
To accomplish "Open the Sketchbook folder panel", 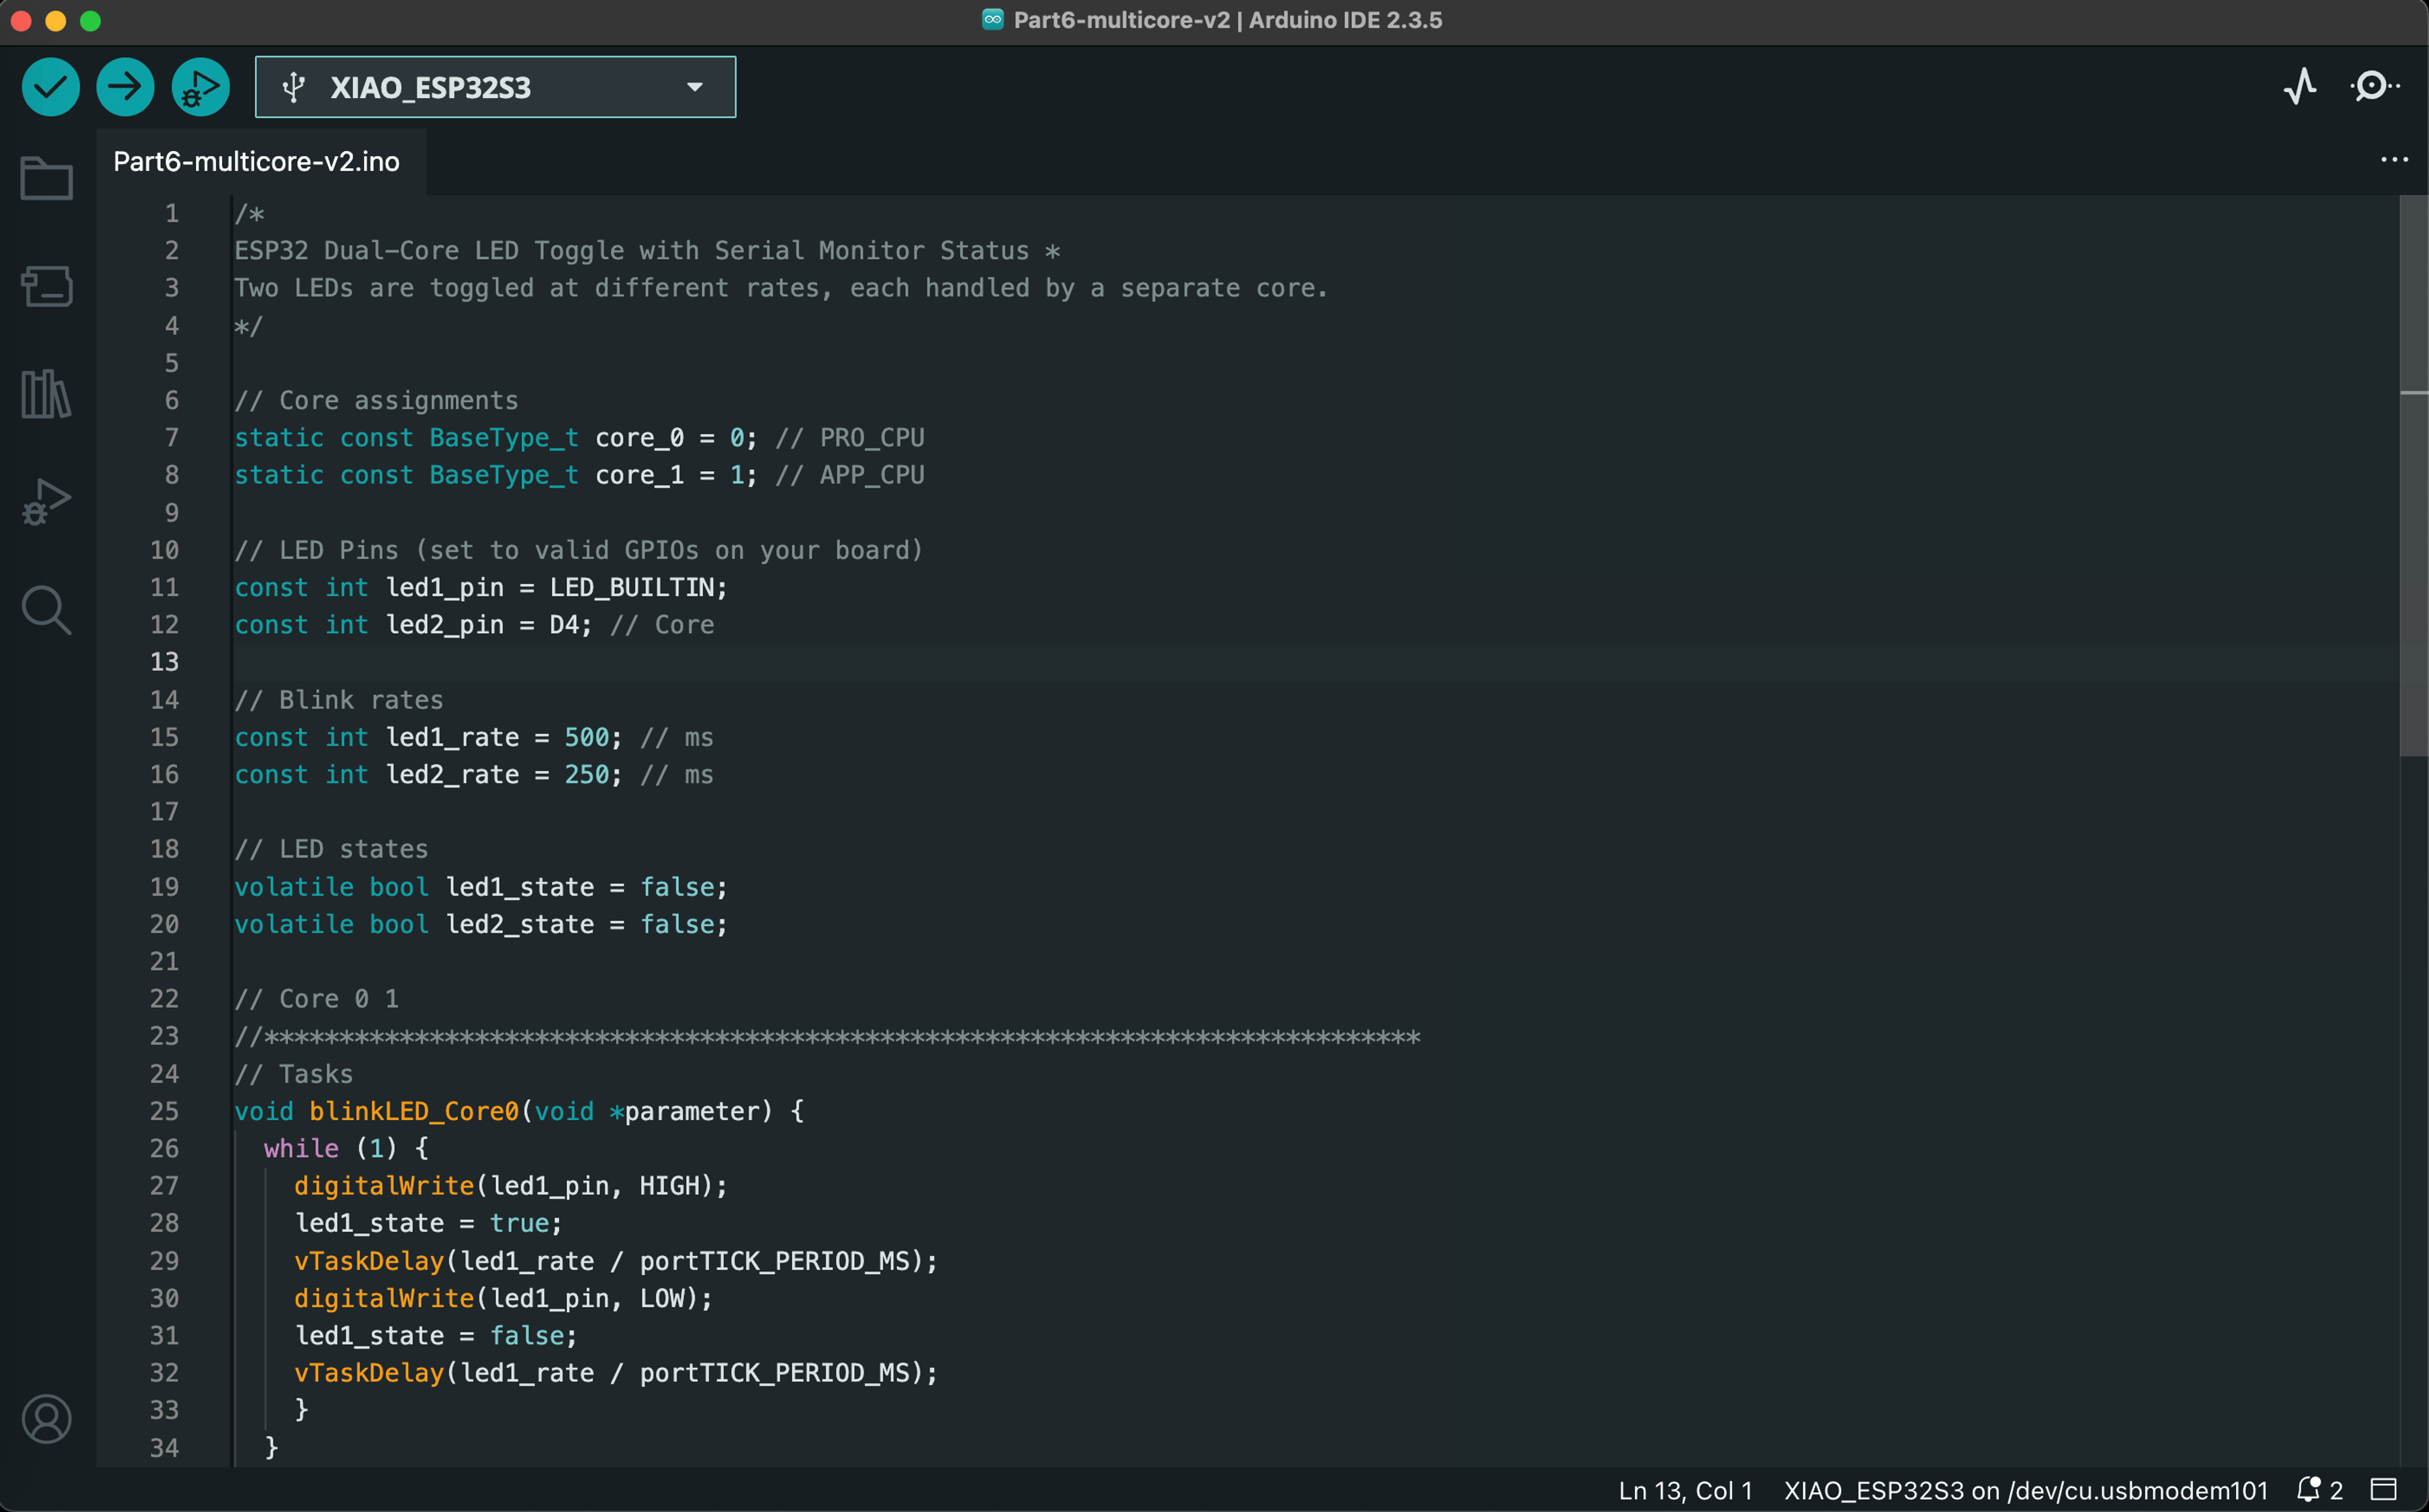I will (46, 179).
